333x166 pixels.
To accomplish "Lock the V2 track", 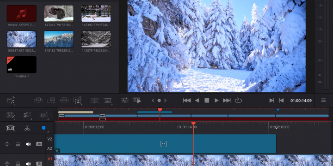I will pos(18,144).
